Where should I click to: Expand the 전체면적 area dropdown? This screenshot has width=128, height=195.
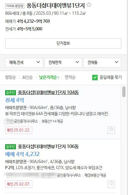tap(63, 63)
